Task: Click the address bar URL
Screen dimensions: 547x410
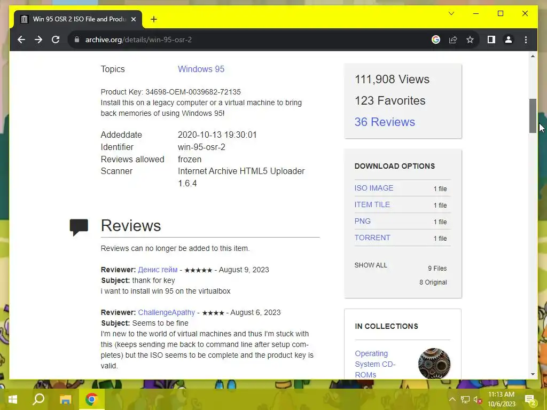Action: pyautogui.click(x=138, y=40)
